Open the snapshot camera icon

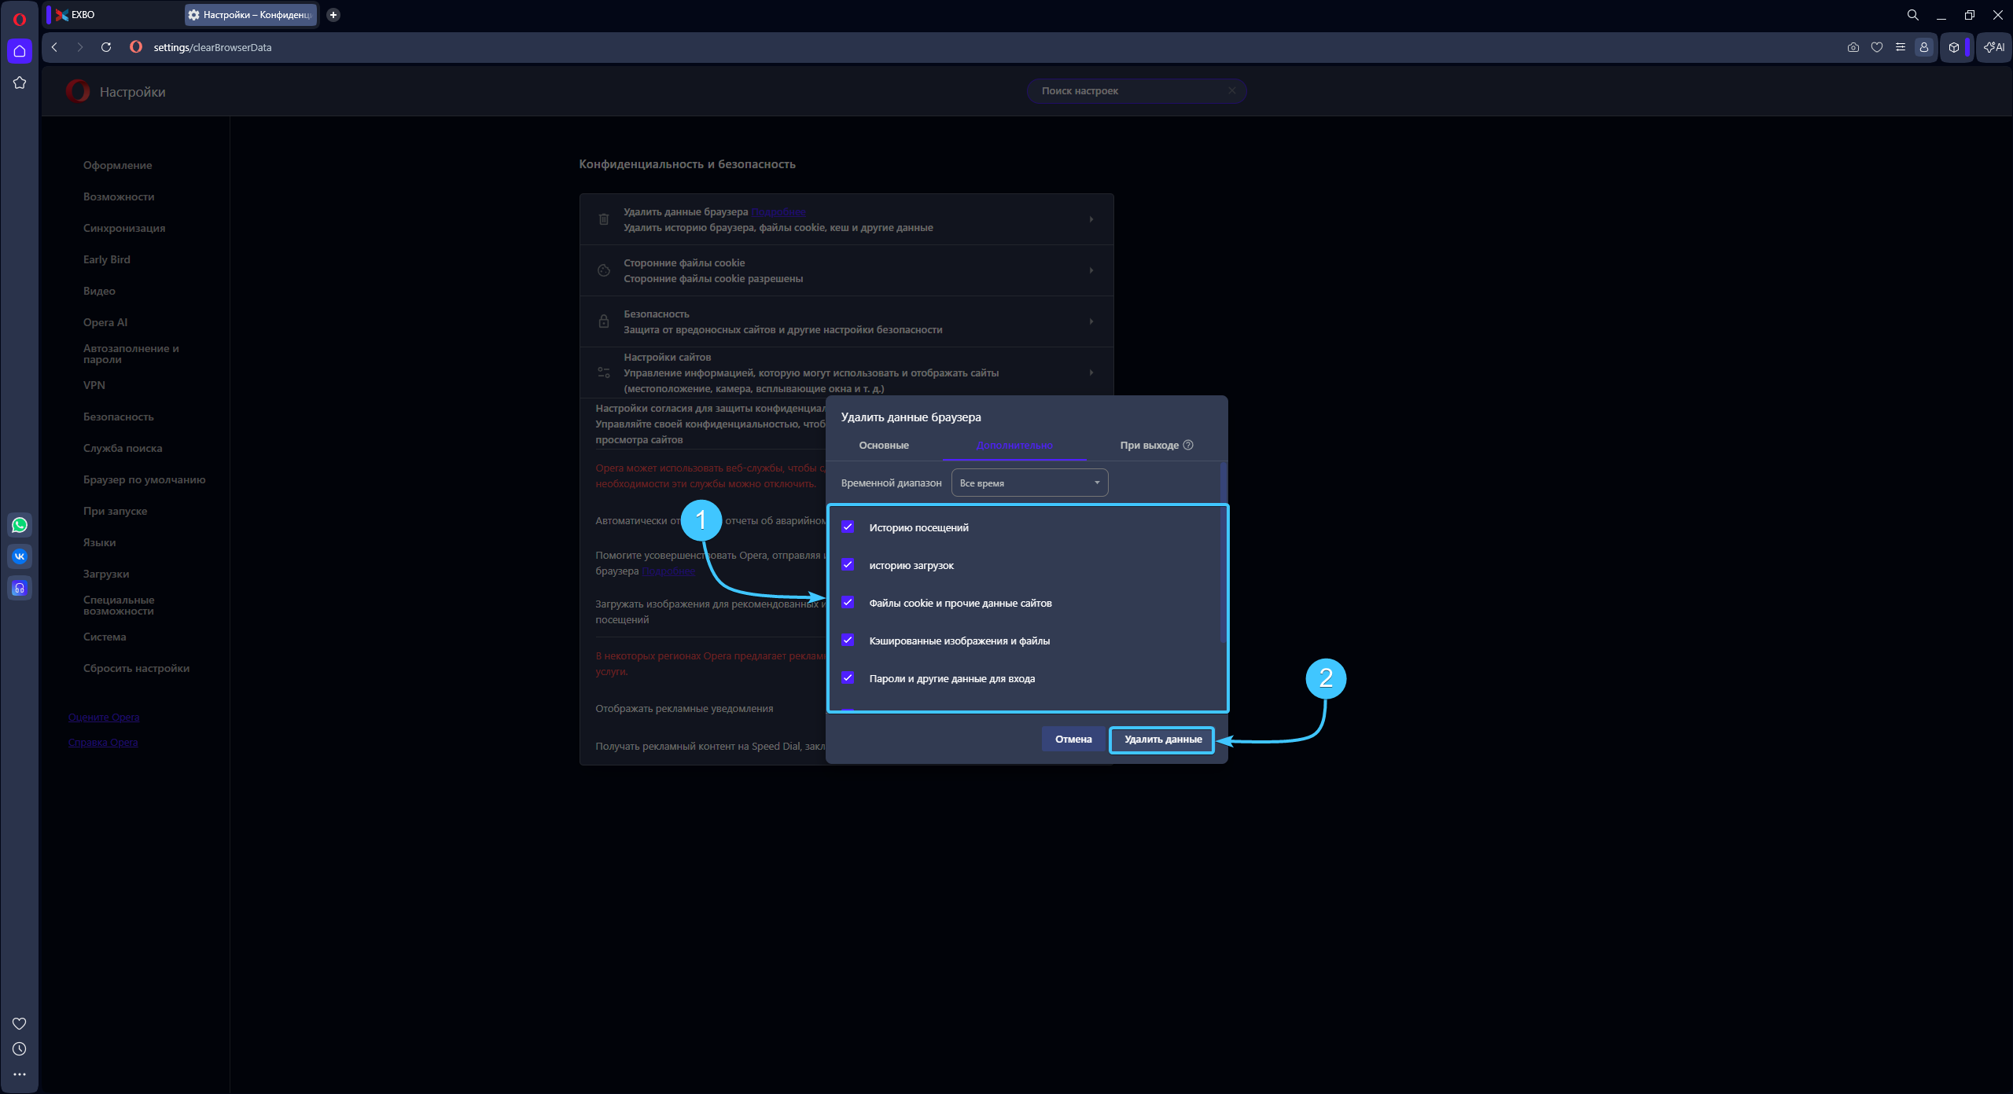pos(1853,47)
